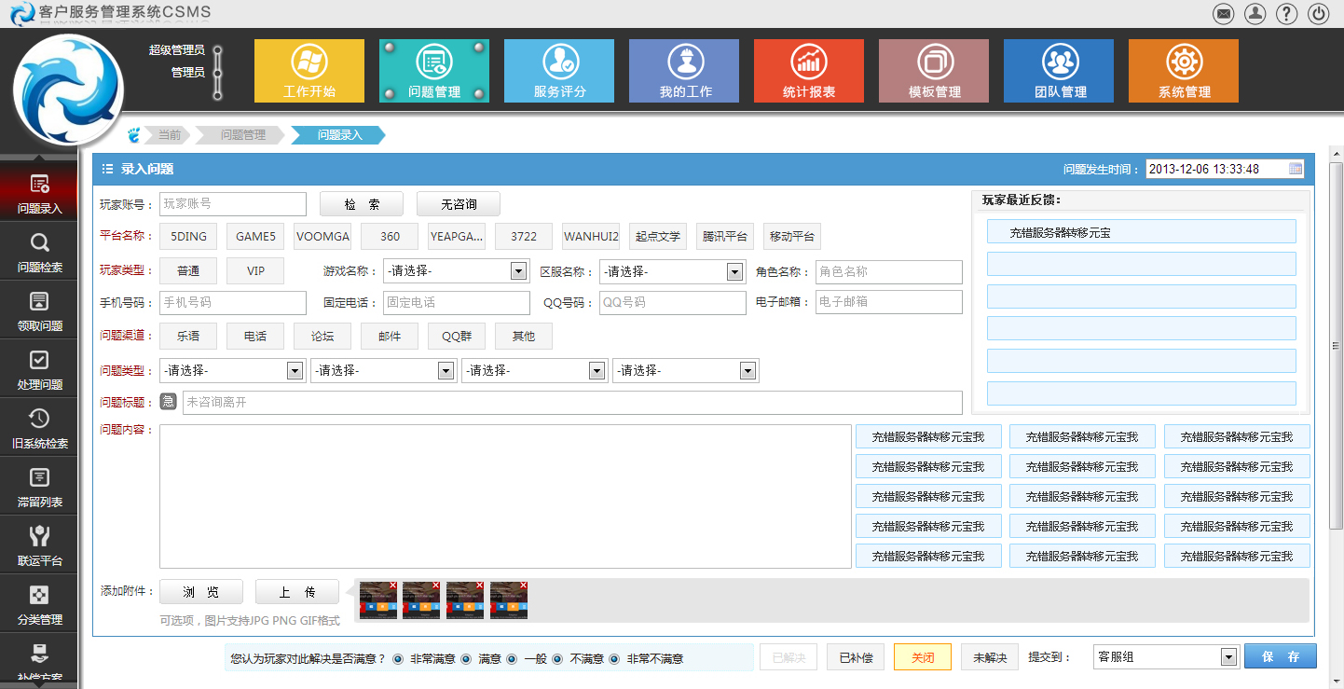Open 问题录入 in the left sidebar

pyautogui.click(x=39, y=192)
